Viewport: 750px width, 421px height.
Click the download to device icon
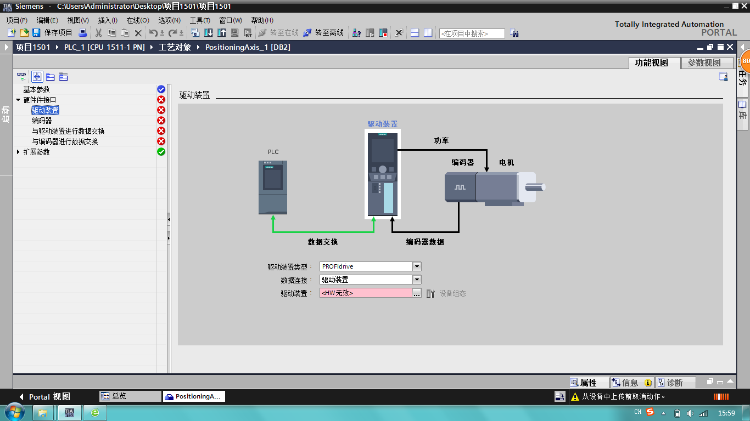(x=209, y=33)
